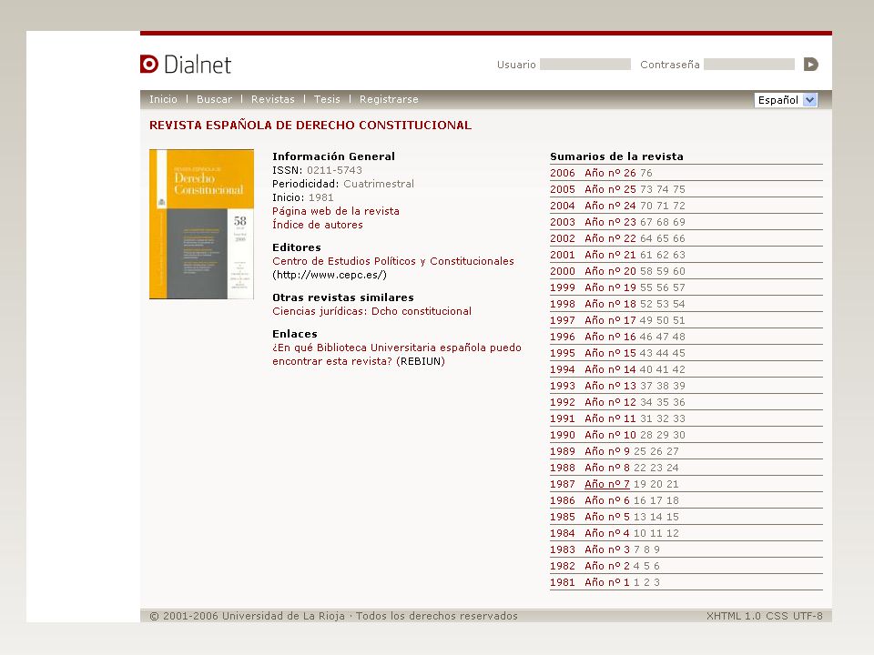The image size is (874, 655).
Task: Open the underlined Año nº 7 link
Action: [607, 484]
